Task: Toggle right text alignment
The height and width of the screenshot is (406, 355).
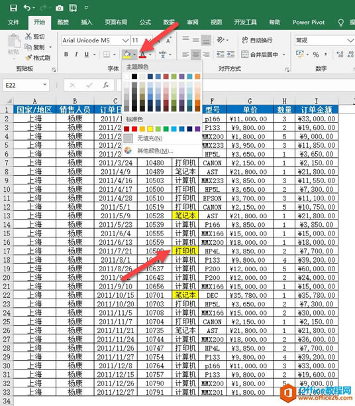Action: coord(206,54)
